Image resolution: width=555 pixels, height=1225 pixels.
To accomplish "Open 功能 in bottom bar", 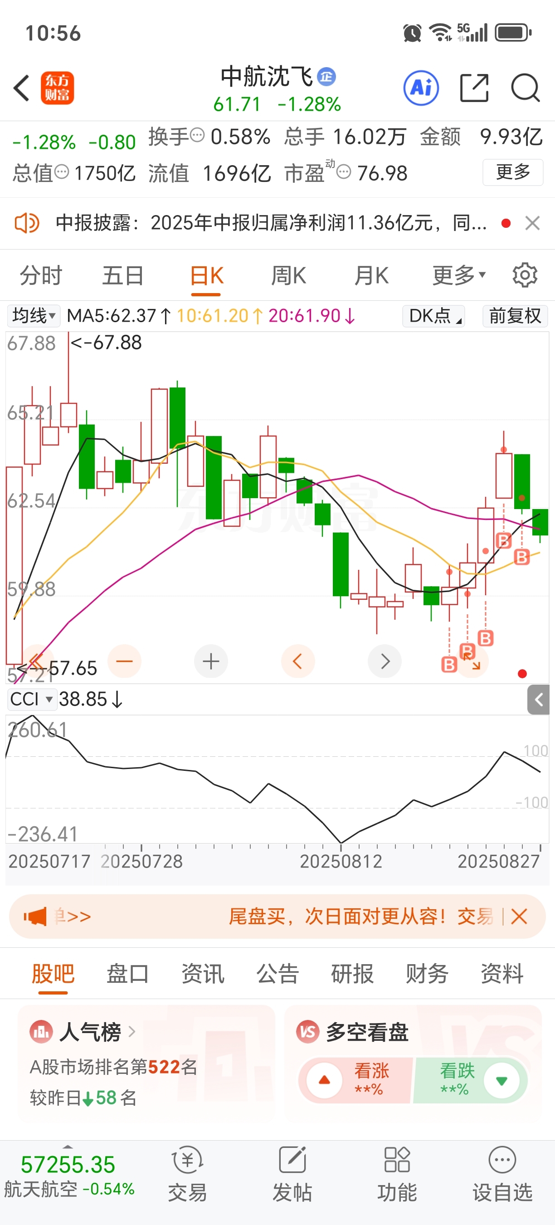I will click(x=397, y=1173).
